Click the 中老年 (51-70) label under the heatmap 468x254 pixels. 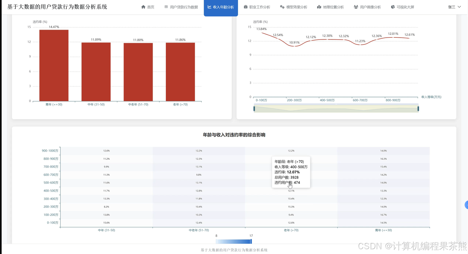(x=199, y=230)
